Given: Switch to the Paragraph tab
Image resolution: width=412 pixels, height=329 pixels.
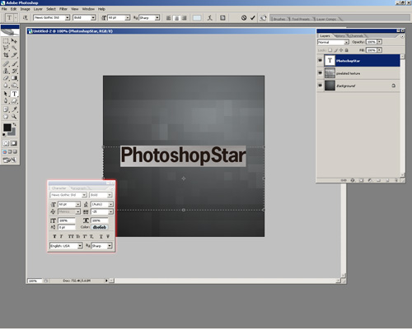Looking at the screenshot, I should point(78,188).
